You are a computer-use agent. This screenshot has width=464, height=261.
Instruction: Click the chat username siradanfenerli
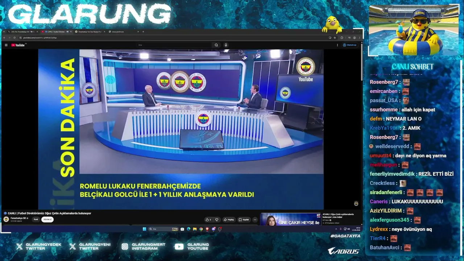[386, 192]
